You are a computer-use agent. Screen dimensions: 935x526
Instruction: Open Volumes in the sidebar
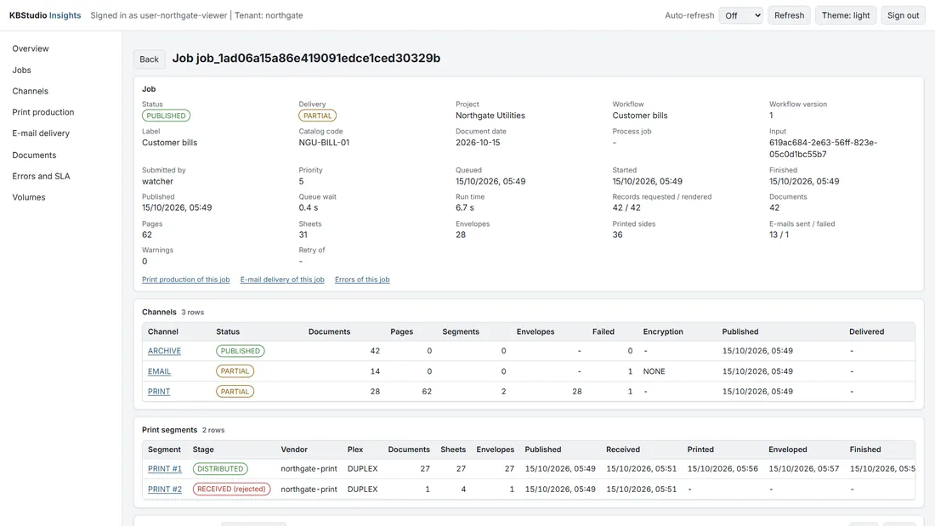pos(29,197)
